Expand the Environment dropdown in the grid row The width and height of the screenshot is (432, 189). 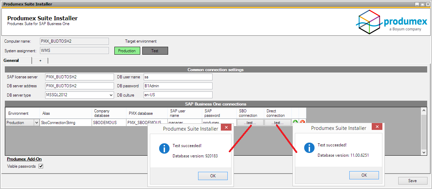37,123
